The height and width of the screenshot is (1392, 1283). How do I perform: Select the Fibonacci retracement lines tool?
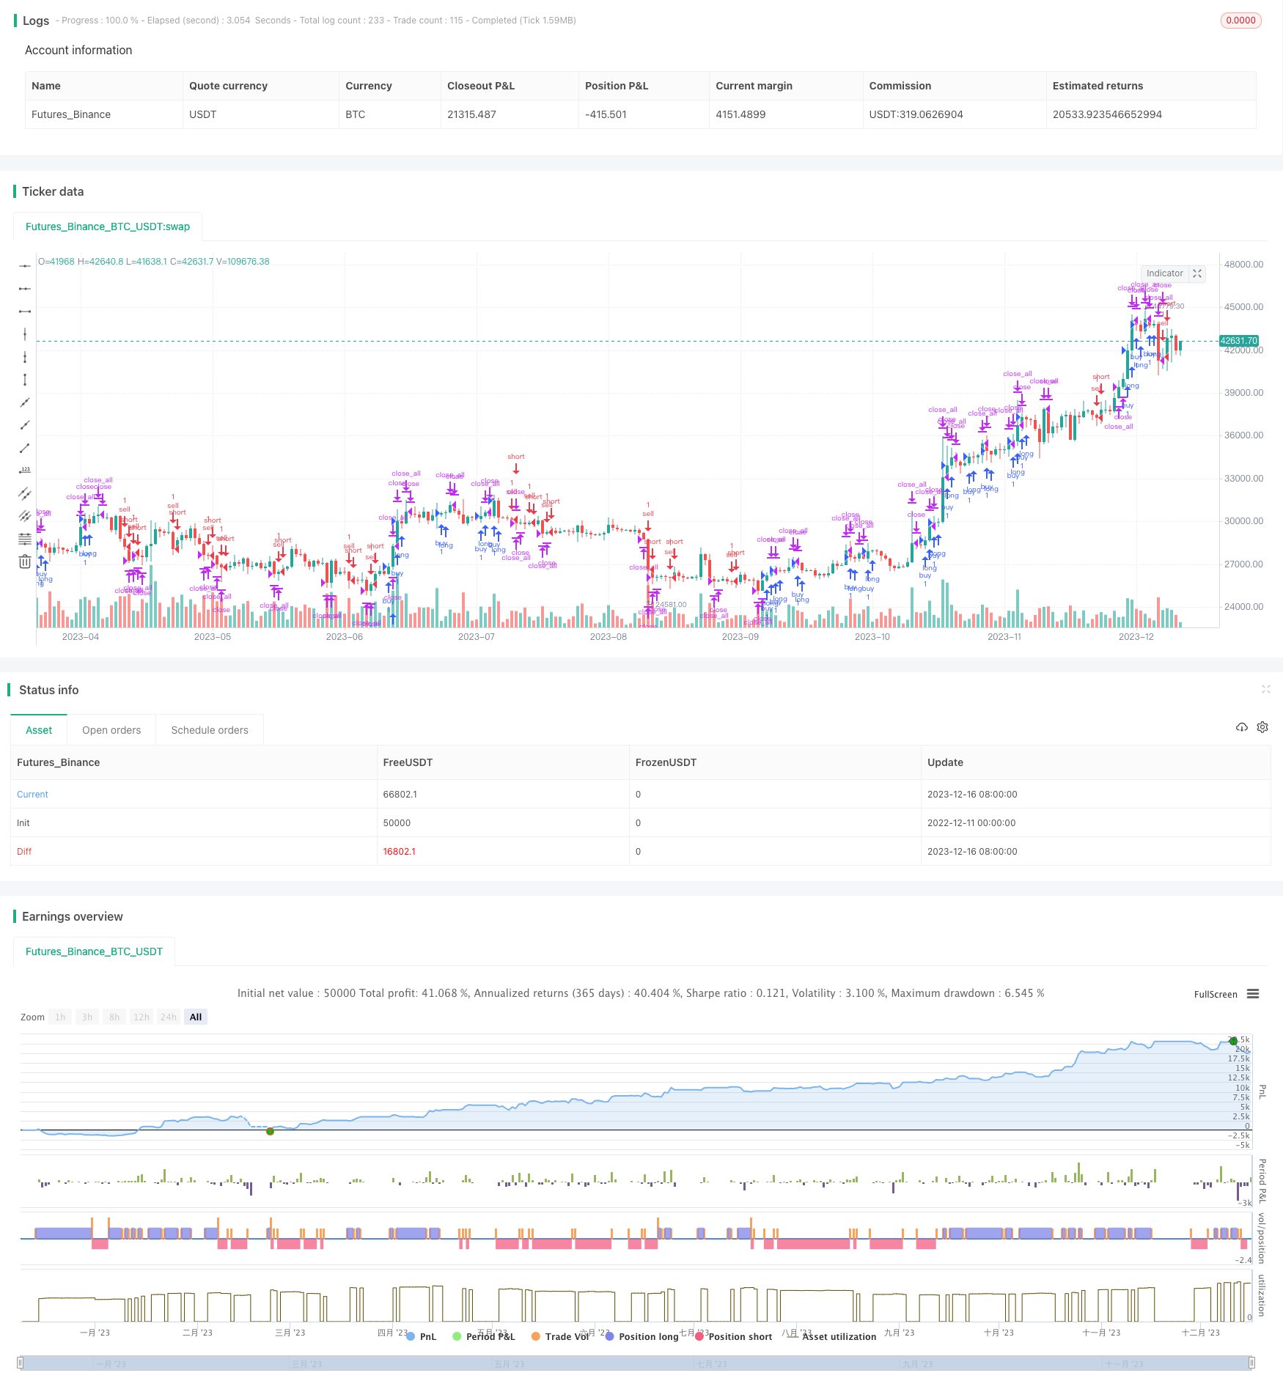[25, 539]
